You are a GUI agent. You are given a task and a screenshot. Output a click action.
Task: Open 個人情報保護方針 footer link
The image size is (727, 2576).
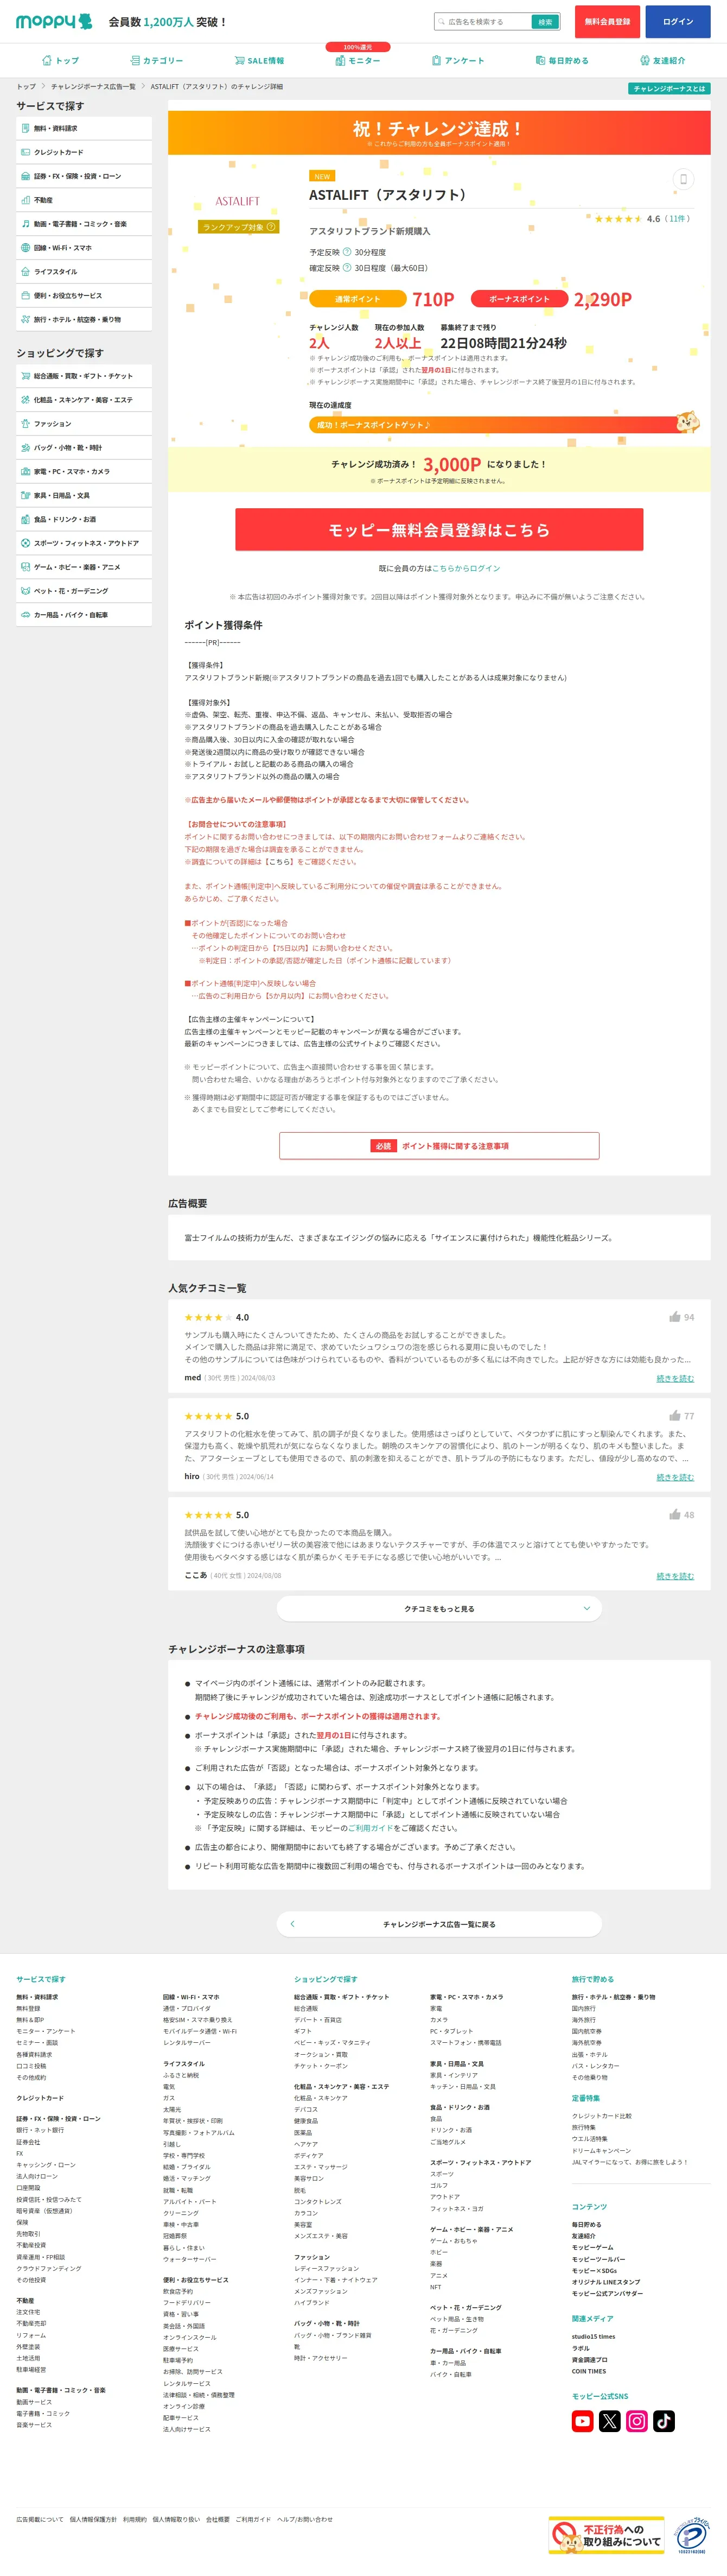click(x=93, y=2519)
